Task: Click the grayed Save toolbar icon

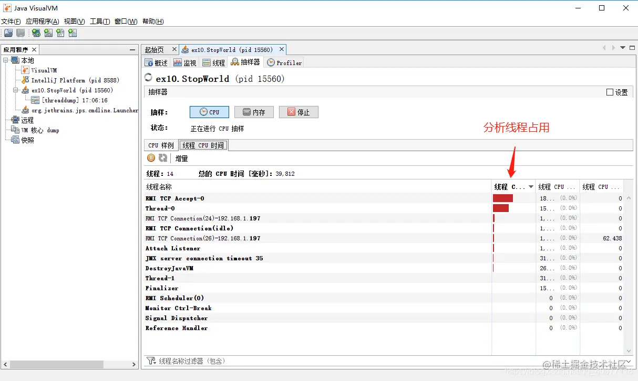Action: (20, 33)
